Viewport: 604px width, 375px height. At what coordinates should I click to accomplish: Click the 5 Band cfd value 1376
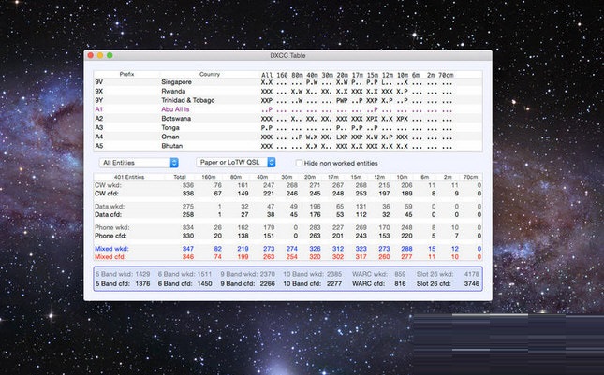click(142, 284)
